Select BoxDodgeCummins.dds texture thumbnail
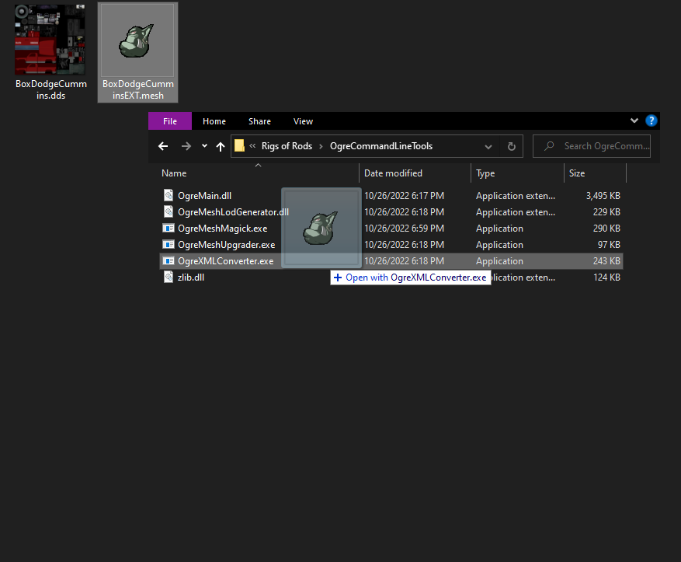681x562 pixels. point(50,40)
